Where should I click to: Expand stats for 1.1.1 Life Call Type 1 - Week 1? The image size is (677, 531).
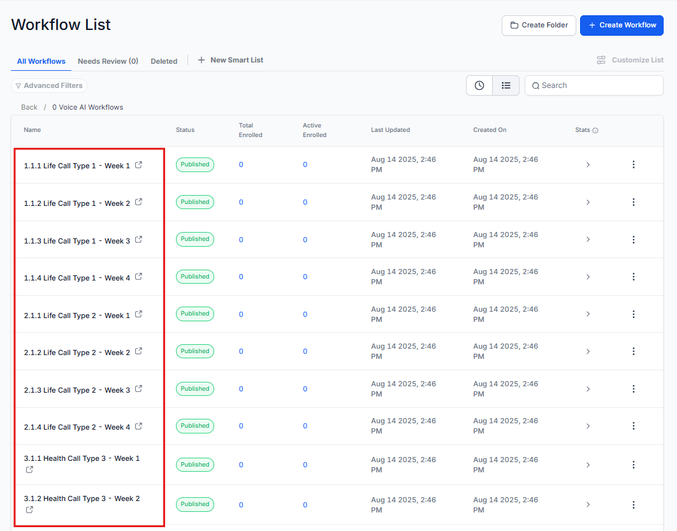coord(588,165)
